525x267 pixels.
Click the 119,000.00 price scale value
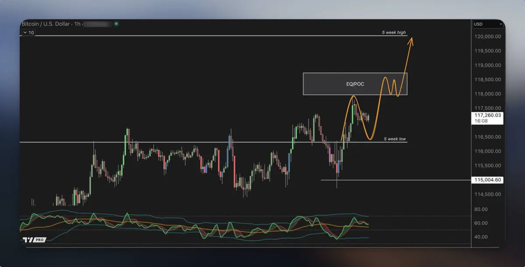(487, 65)
